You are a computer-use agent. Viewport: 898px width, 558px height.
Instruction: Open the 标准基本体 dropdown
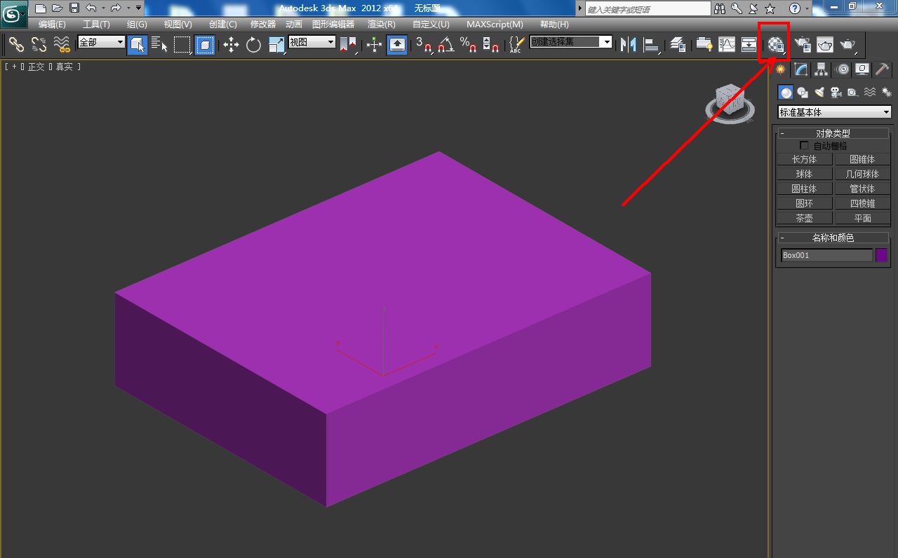[x=834, y=112]
